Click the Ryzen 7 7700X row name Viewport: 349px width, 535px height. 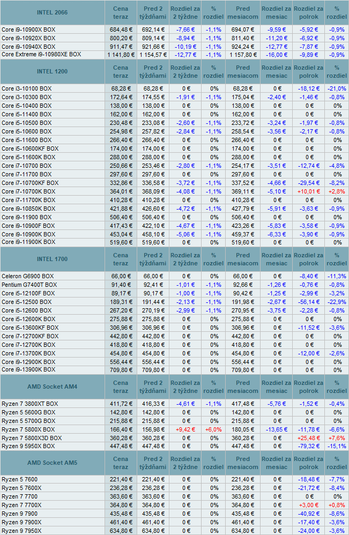click(21, 506)
